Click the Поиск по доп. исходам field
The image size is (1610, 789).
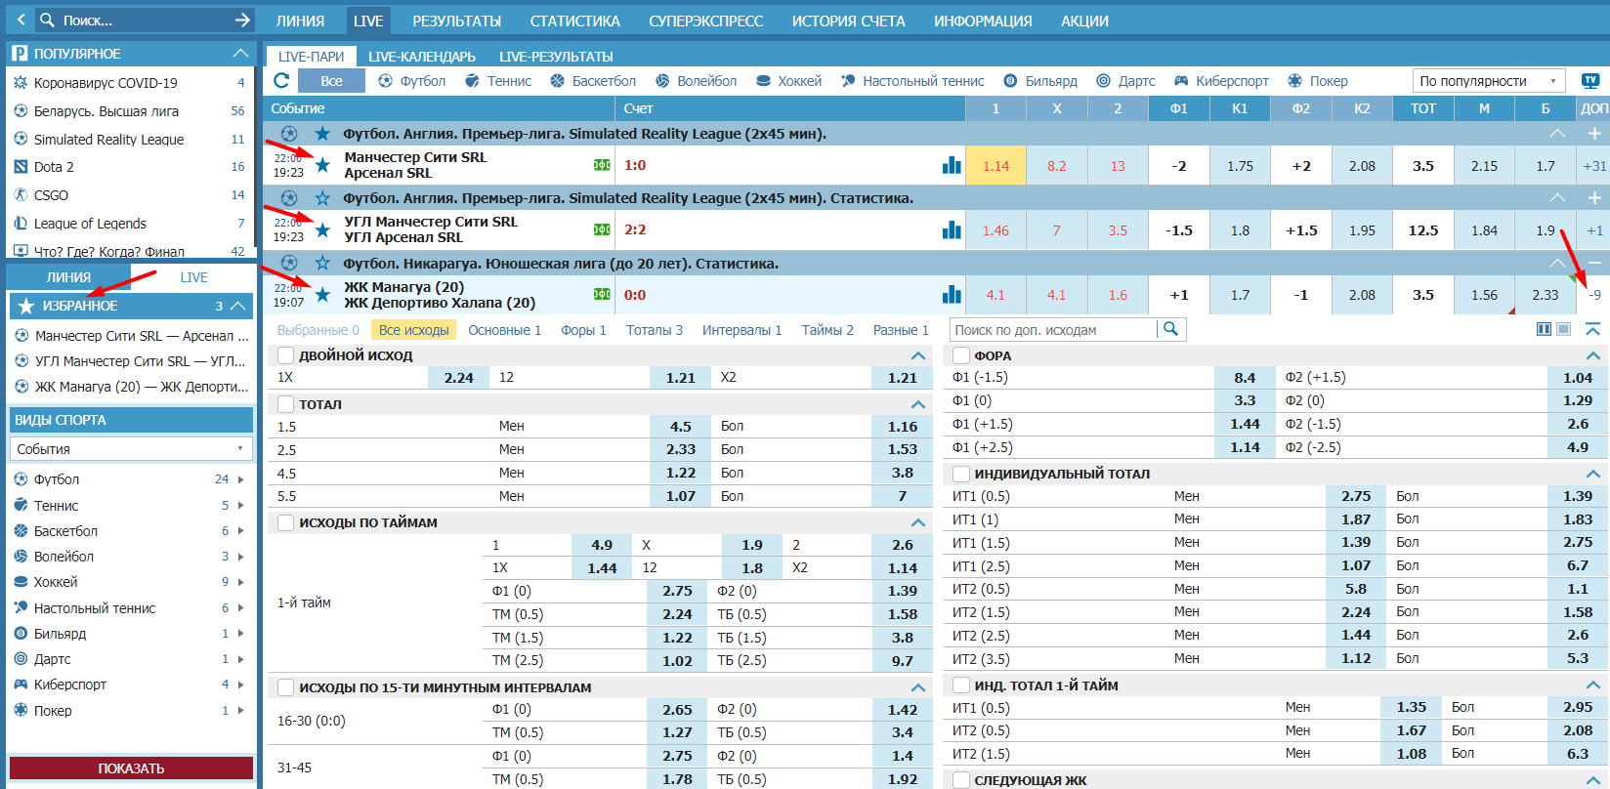(x=1053, y=330)
